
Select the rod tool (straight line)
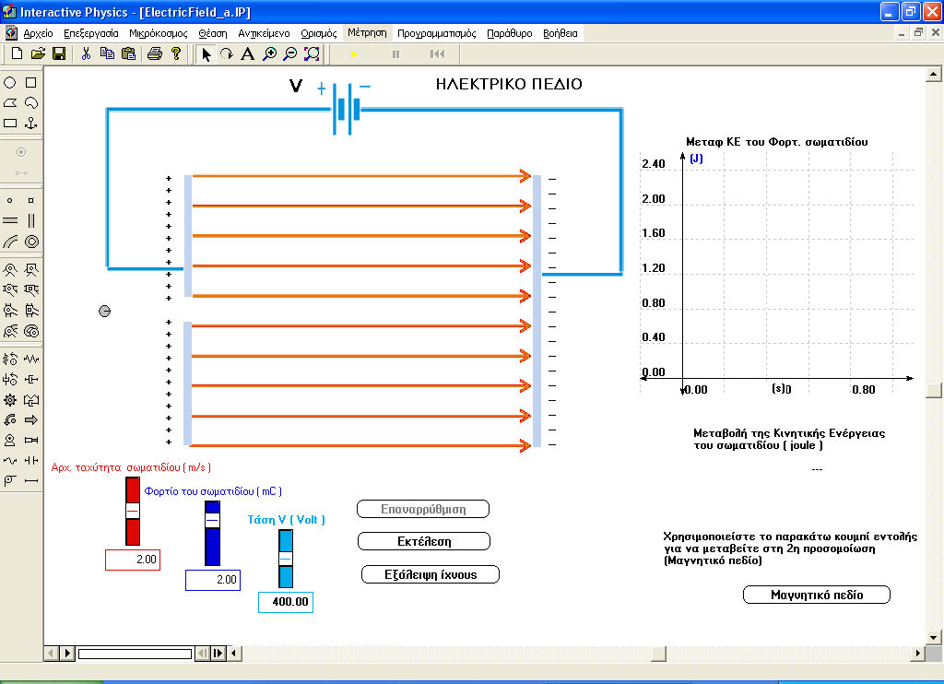(31, 481)
